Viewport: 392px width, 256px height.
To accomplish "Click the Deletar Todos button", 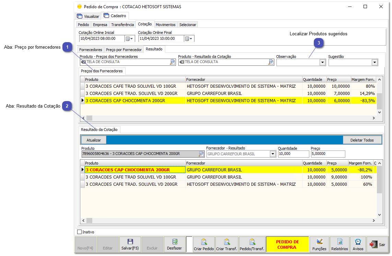I will pyautogui.click(x=362, y=140).
